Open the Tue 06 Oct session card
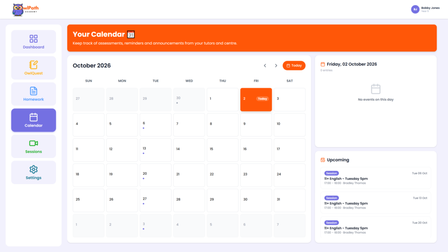The height and width of the screenshot is (252, 448). (376, 178)
